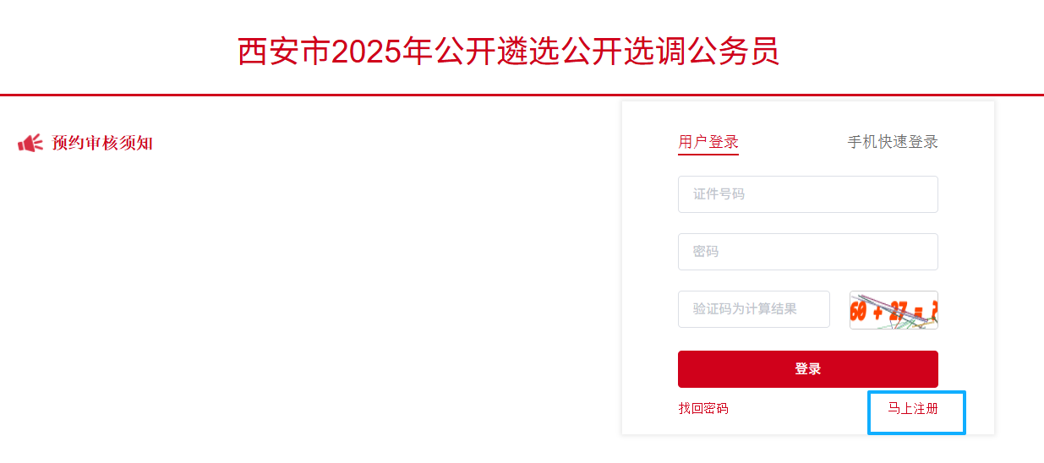This screenshot has width=1044, height=463.
Task: Click the 预约审核须知 heading
Action: 102,144
